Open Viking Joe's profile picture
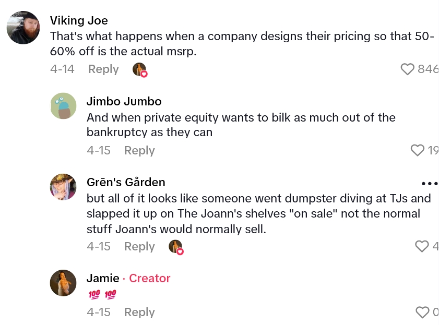This screenshot has width=439, height=325. (23, 28)
